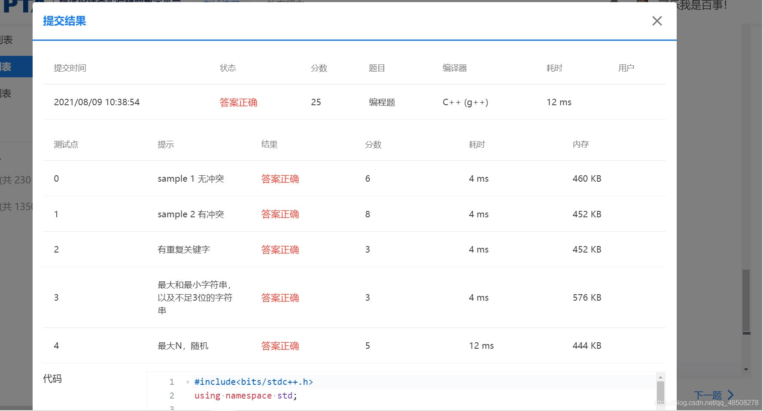Click the 状态 column header
The image size is (763, 411).
(228, 68)
